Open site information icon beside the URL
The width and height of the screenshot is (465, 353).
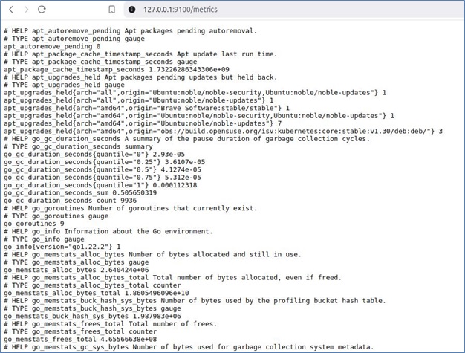pos(132,10)
